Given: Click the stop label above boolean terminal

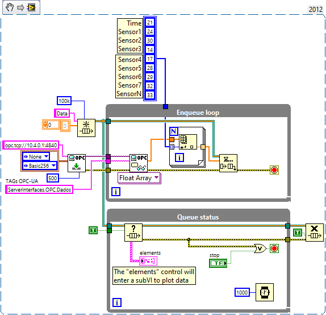Looking at the screenshot, I should (x=214, y=255).
